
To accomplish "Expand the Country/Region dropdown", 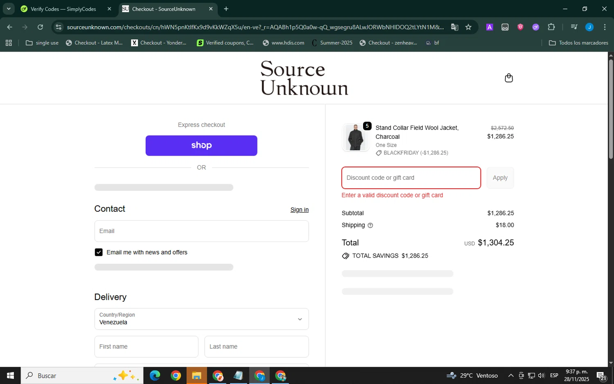I will point(201,319).
